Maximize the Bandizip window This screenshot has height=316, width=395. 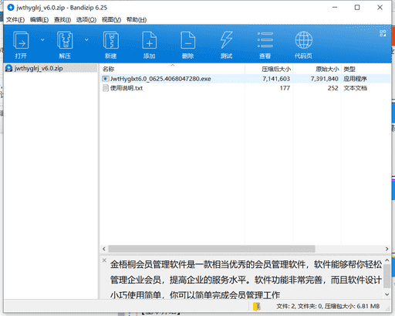pos(357,8)
